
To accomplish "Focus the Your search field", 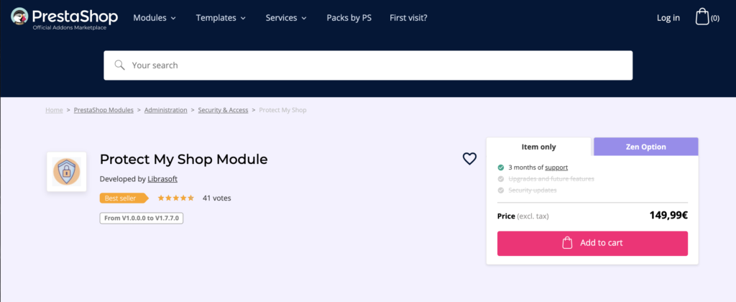I will tap(368, 65).
